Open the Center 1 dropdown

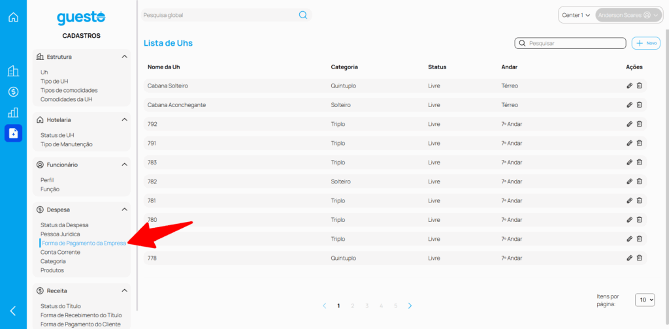(576, 15)
